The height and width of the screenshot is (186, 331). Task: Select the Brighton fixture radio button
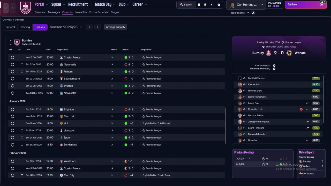click(12, 109)
